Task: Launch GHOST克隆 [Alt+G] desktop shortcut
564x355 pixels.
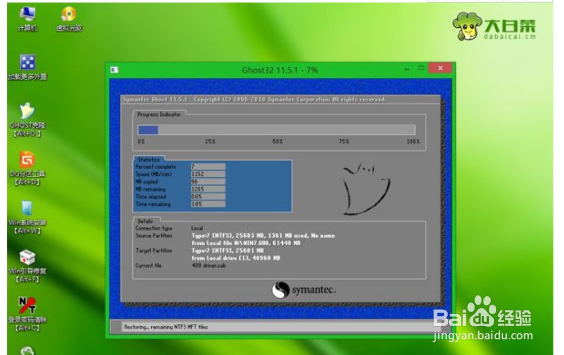Action: [28, 120]
